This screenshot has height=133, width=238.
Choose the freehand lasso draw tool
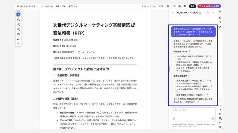18,29
